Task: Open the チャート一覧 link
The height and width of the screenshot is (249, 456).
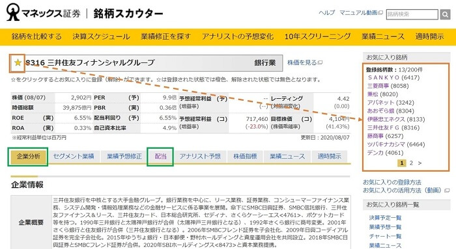Action: tap(386, 236)
